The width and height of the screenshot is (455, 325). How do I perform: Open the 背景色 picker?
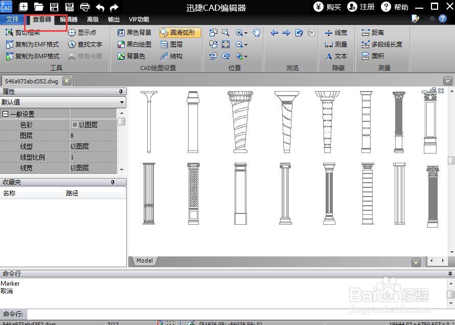click(x=131, y=56)
